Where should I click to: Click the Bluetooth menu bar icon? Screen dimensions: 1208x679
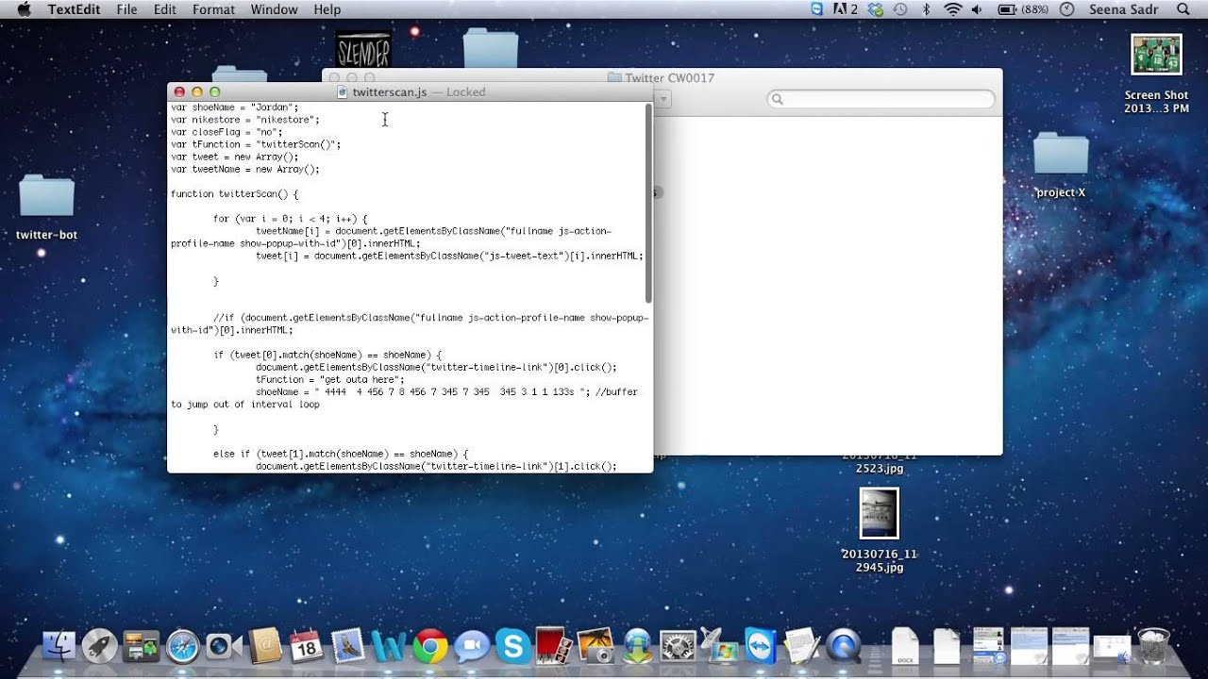click(926, 9)
